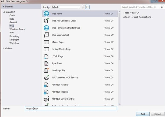Select Code category in tree

click(12, 15)
